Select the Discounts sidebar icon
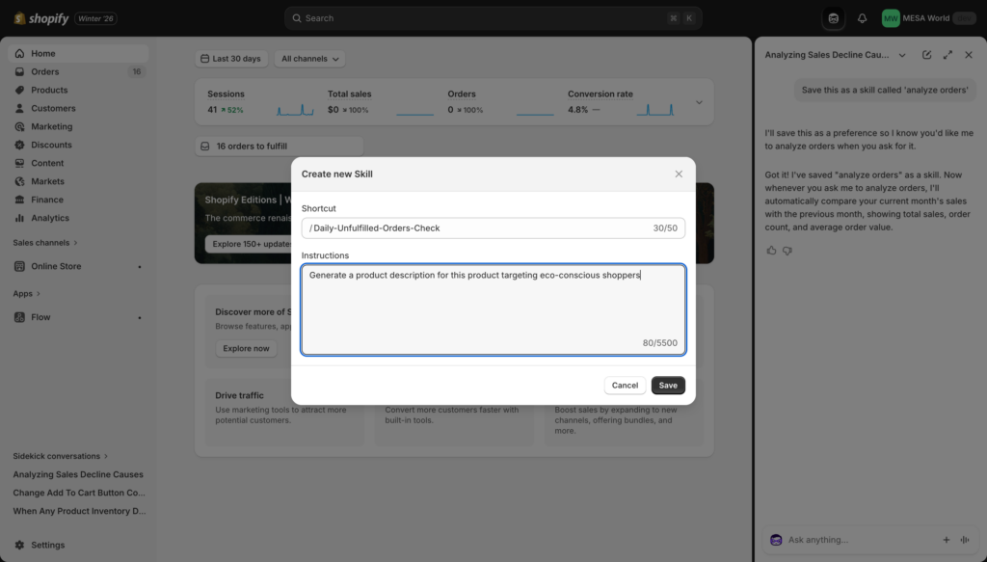The width and height of the screenshot is (987, 562). [21, 145]
